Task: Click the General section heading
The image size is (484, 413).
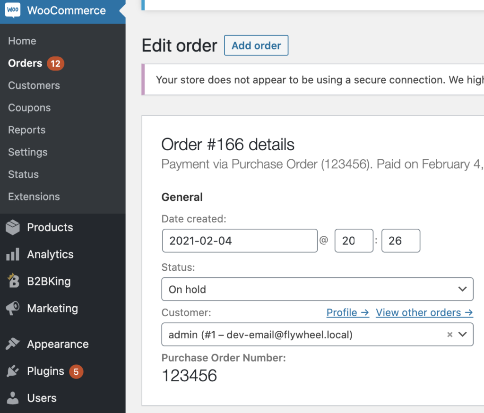Action: click(x=182, y=197)
